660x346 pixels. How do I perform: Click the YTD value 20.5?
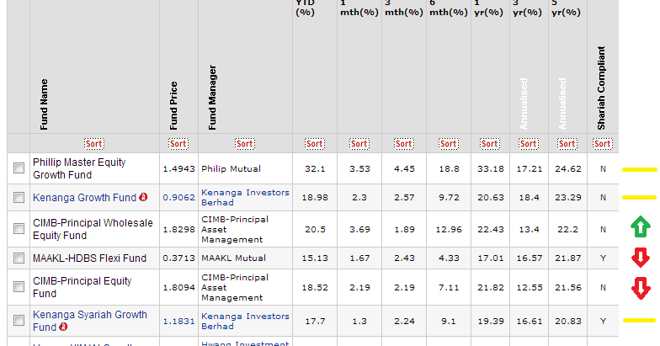click(x=315, y=229)
